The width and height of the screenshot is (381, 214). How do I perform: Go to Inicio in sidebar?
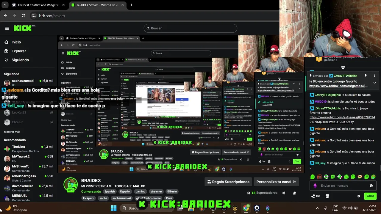(x=16, y=42)
